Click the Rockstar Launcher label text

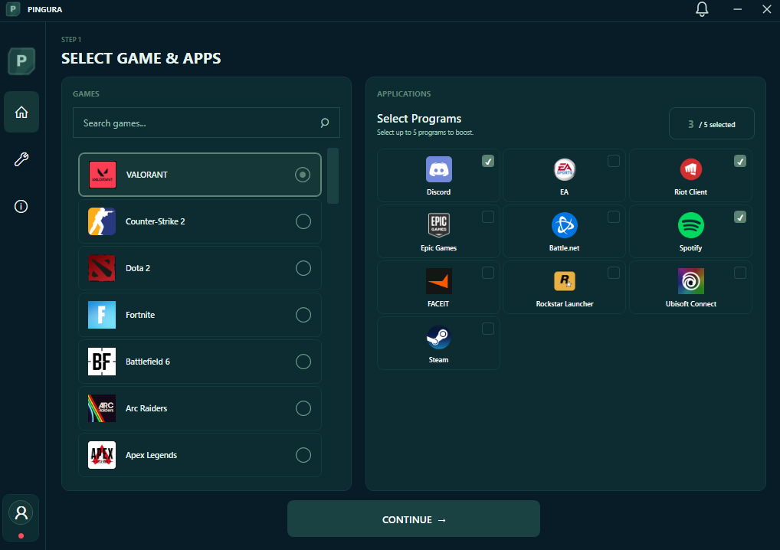tap(565, 304)
